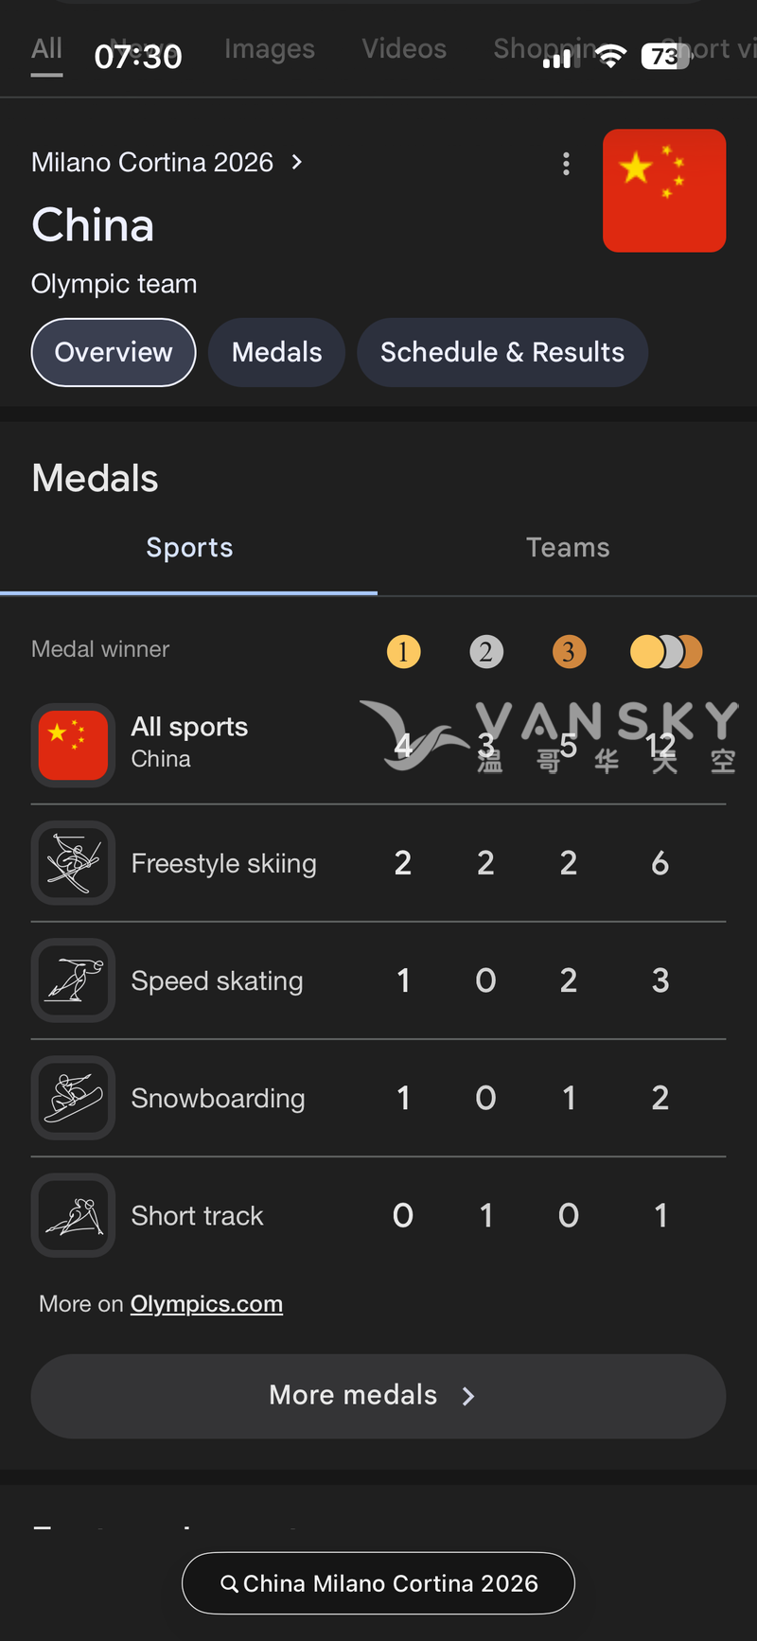
Task: Tap the China Milano Cortina 2026 search pill
Action: tap(378, 1582)
